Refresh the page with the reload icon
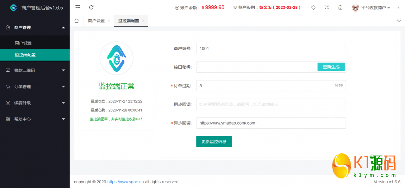The width and height of the screenshot is (405, 188). (x=91, y=7)
